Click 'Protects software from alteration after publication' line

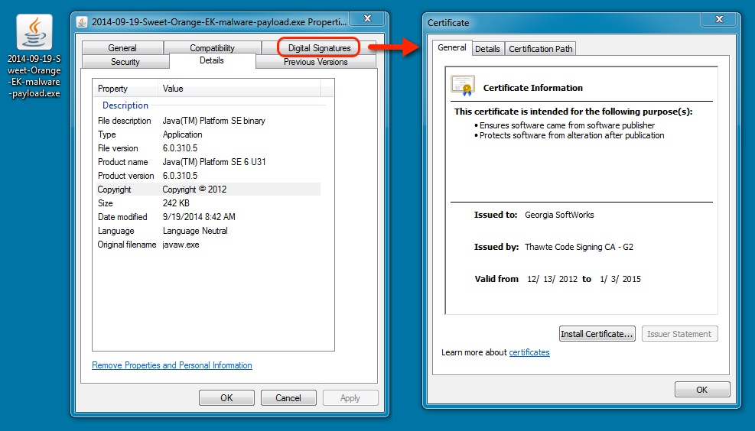point(571,136)
